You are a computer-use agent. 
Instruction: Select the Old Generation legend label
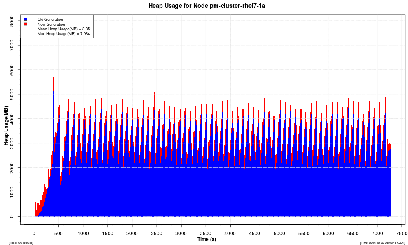[50, 19]
